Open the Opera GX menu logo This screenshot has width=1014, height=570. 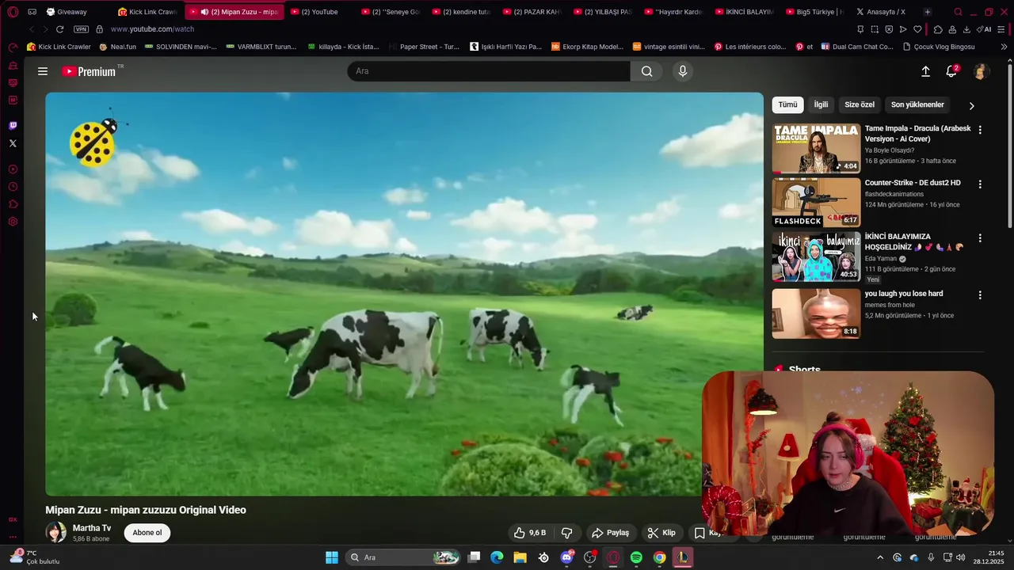[13, 12]
